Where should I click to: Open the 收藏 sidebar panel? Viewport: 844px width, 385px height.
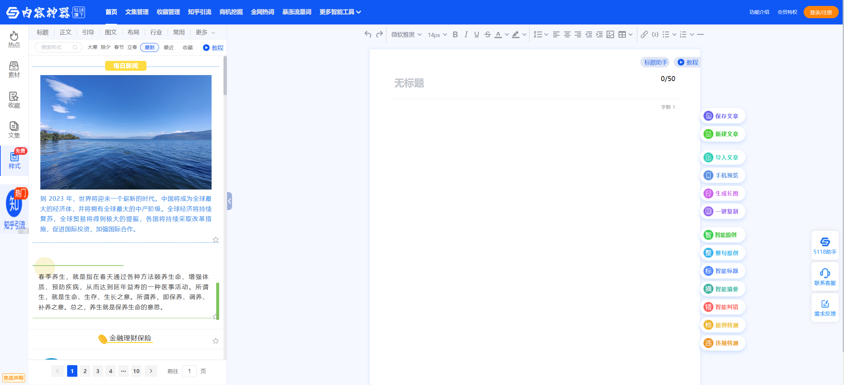(14, 100)
